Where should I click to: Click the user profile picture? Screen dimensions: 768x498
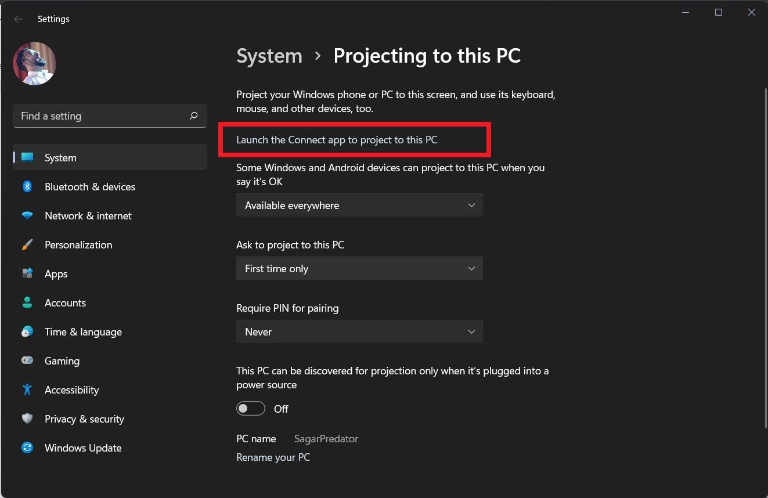coord(35,64)
